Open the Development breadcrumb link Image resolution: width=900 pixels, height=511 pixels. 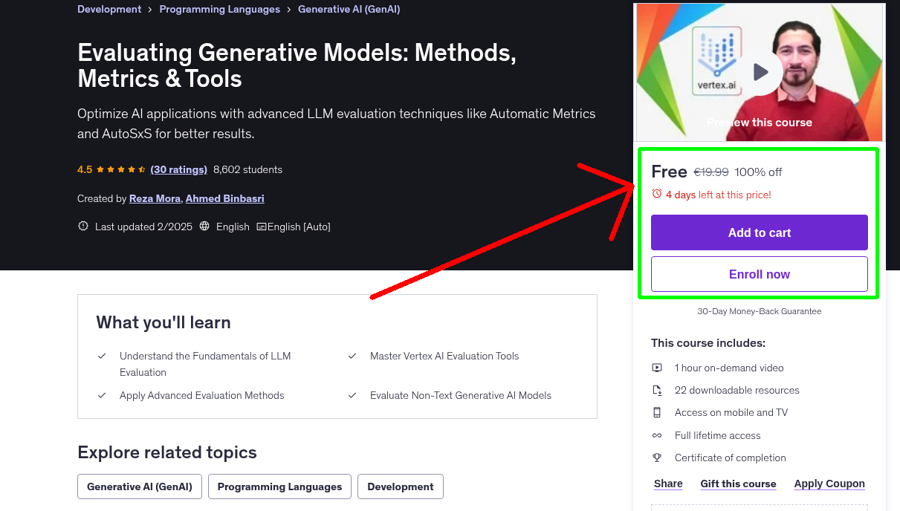(x=109, y=10)
